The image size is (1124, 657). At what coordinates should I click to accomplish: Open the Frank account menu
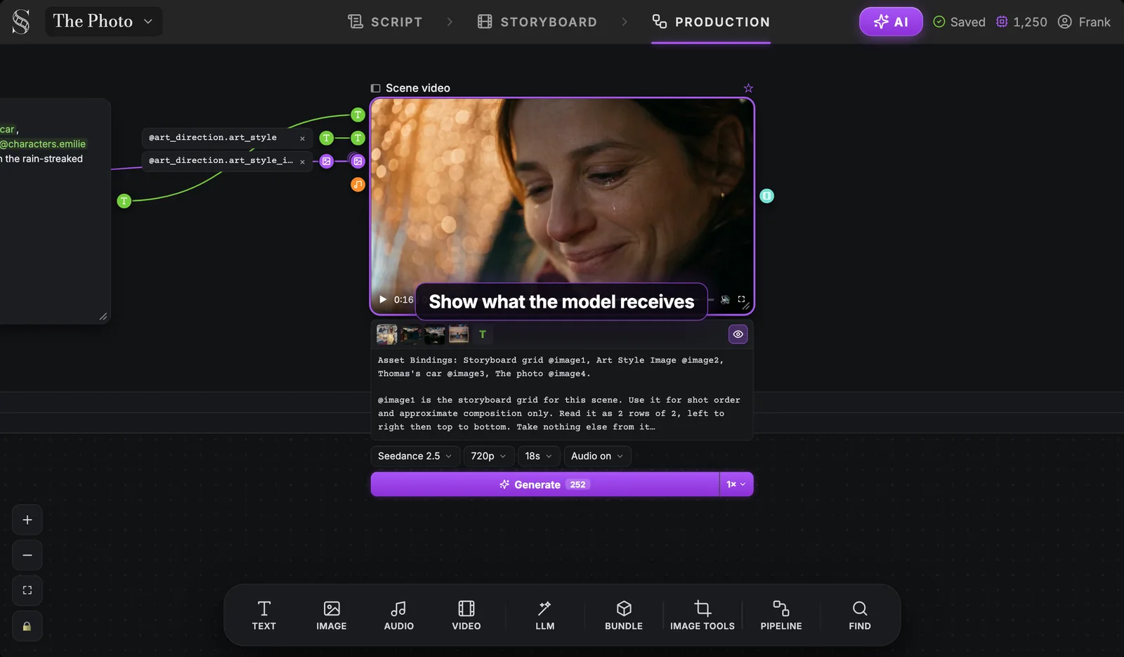1085,22
